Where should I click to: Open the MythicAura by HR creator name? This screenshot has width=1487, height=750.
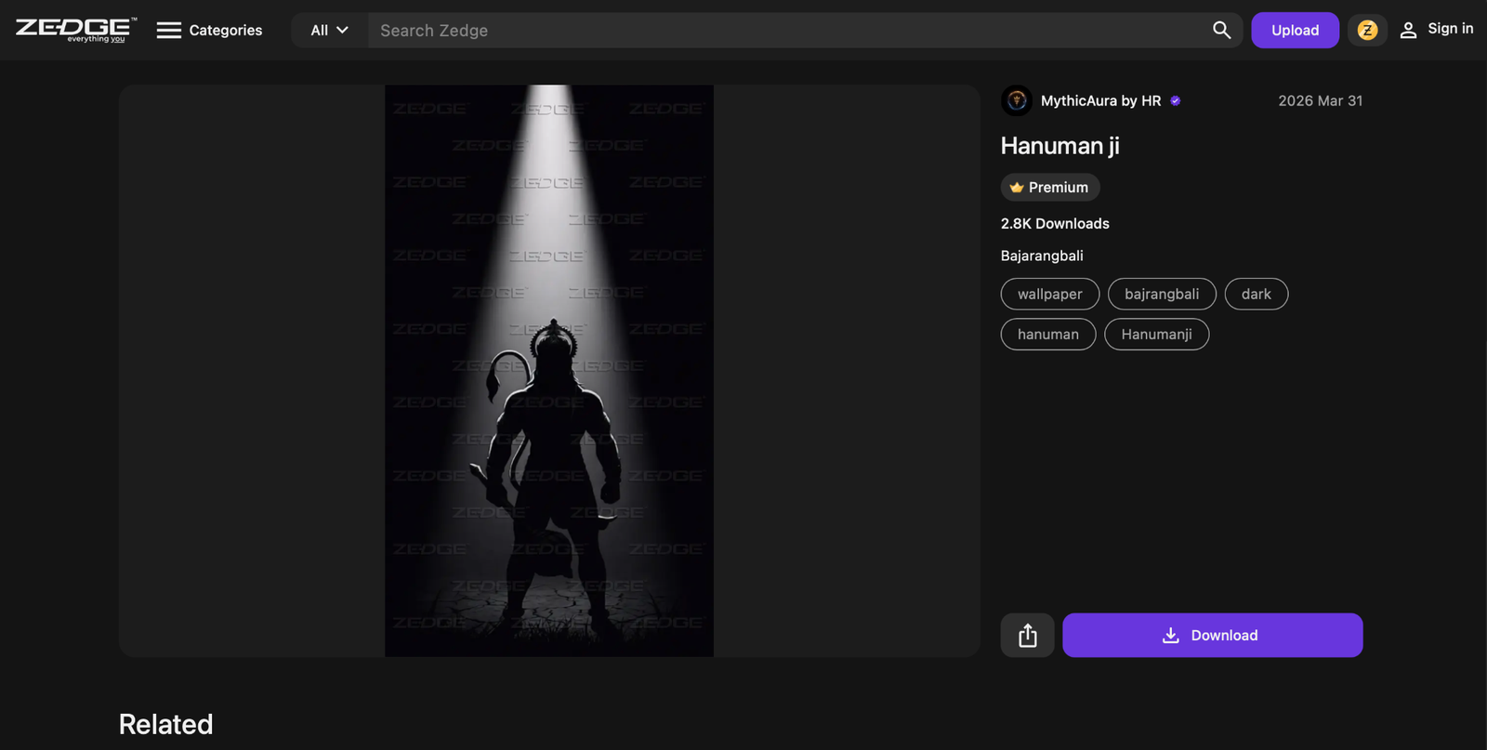click(1100, 100)
